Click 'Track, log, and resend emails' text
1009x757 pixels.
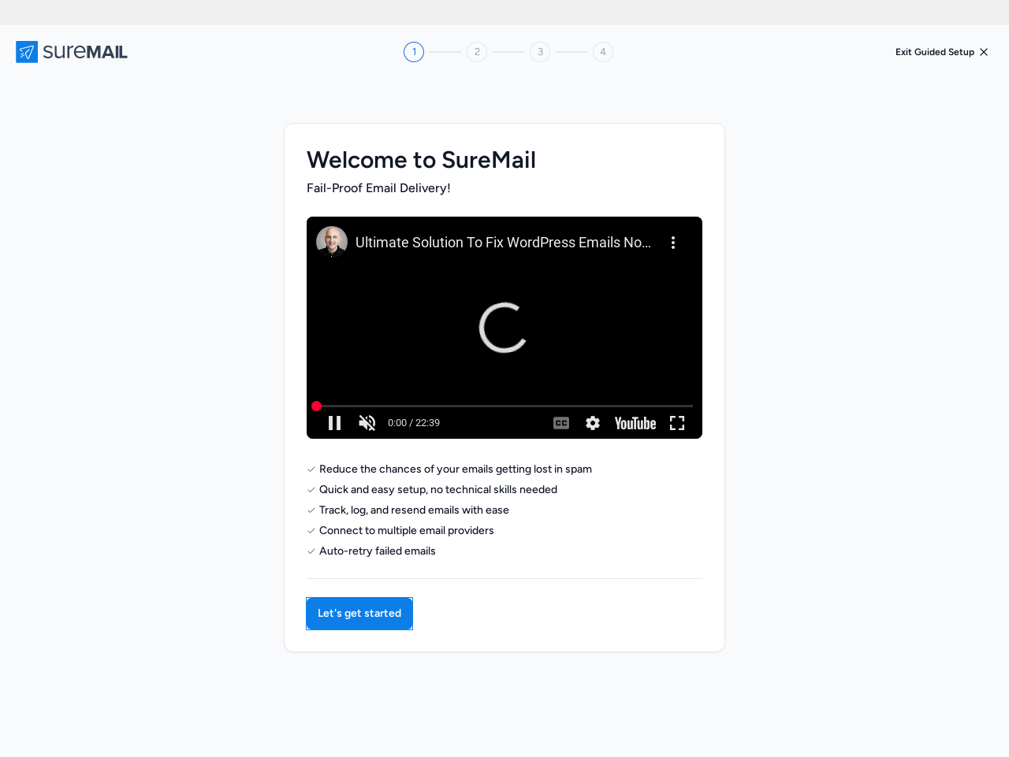point(414,510)
